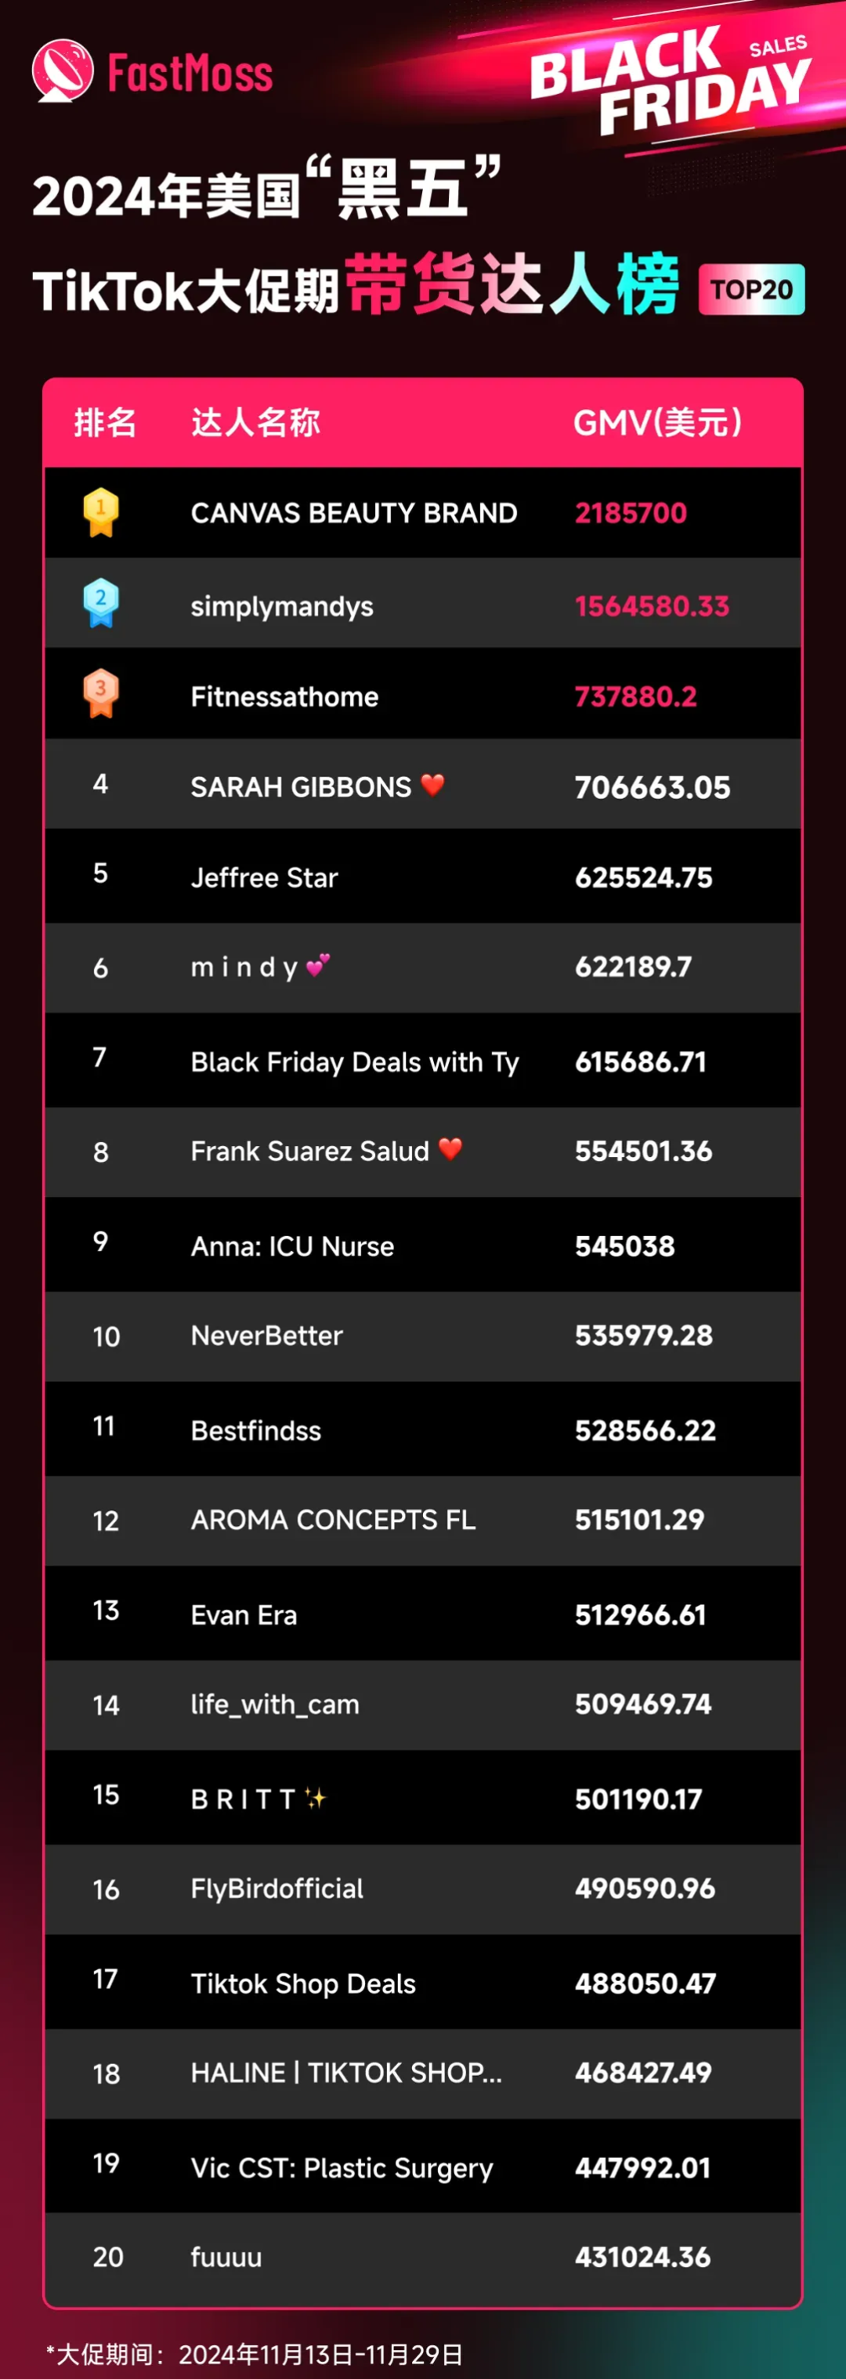Click the FastMoss logo icon
This screenshot has width=846, height=2379.
(x=63, y=71)
